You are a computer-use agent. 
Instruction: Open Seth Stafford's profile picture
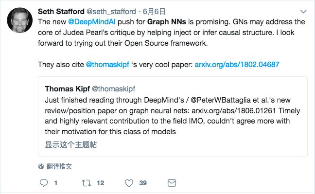[19, 20]
